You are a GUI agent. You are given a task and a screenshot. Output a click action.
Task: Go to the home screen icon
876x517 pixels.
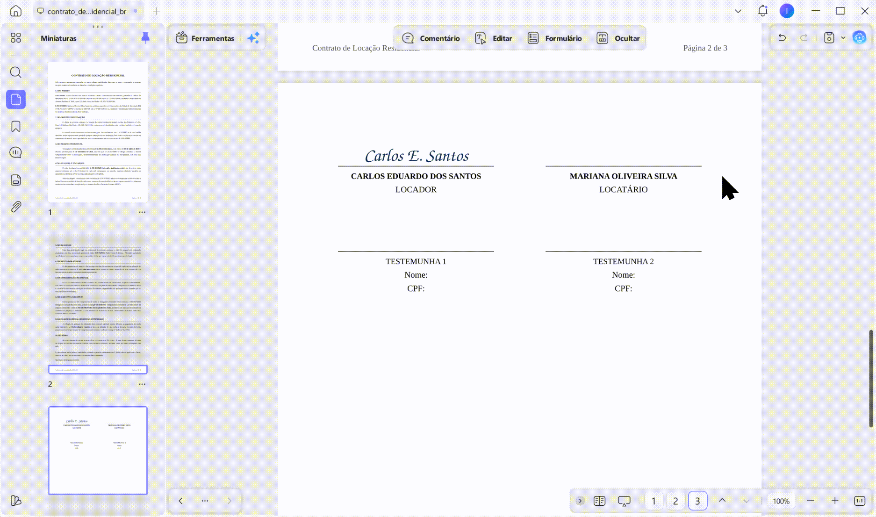(16, 11)
